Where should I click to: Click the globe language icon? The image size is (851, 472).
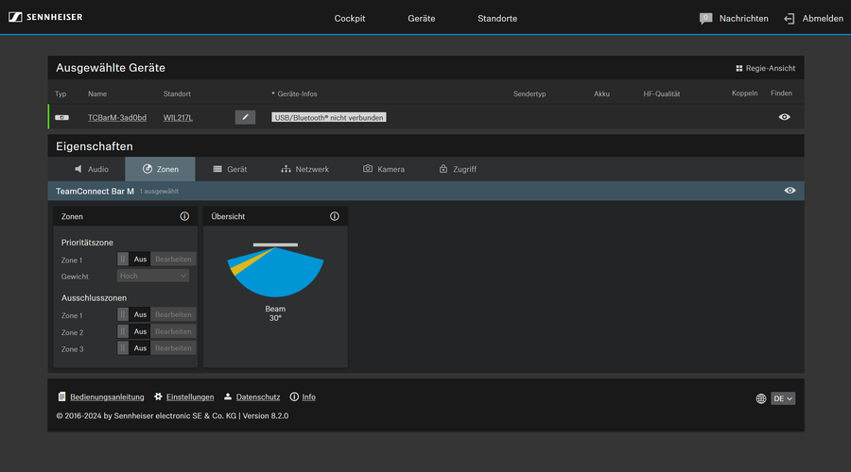point(761,399)
